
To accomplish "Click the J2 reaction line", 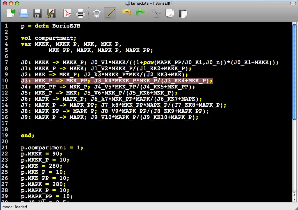I will (x=104, y=75).
